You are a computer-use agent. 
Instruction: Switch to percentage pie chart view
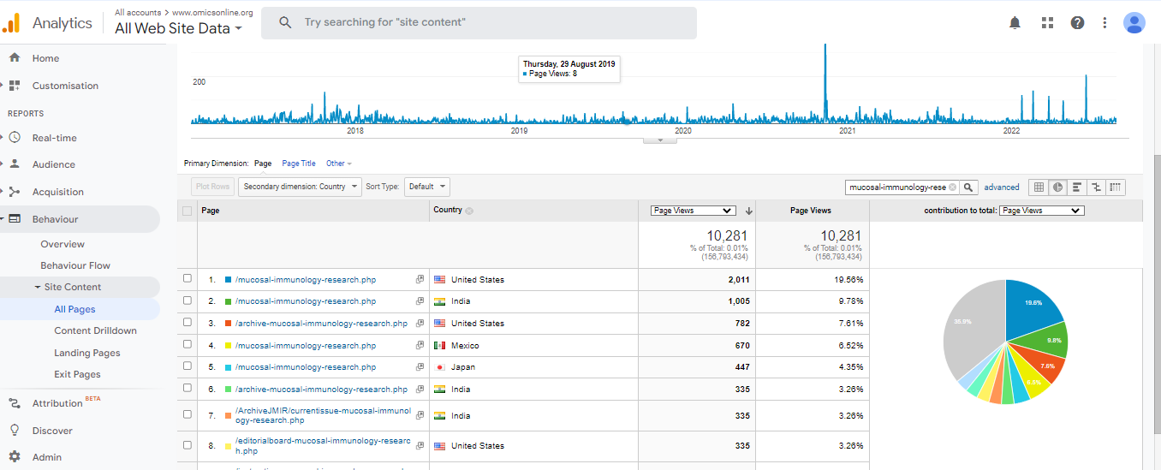click(x=1058, y=187)
